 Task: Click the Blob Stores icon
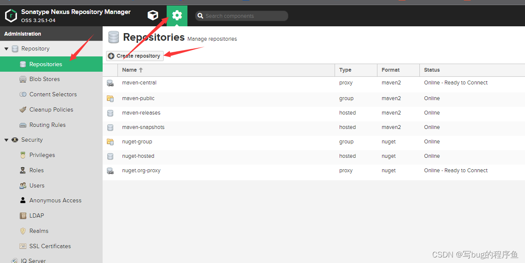pyautogui.click(x=23, y=79)
